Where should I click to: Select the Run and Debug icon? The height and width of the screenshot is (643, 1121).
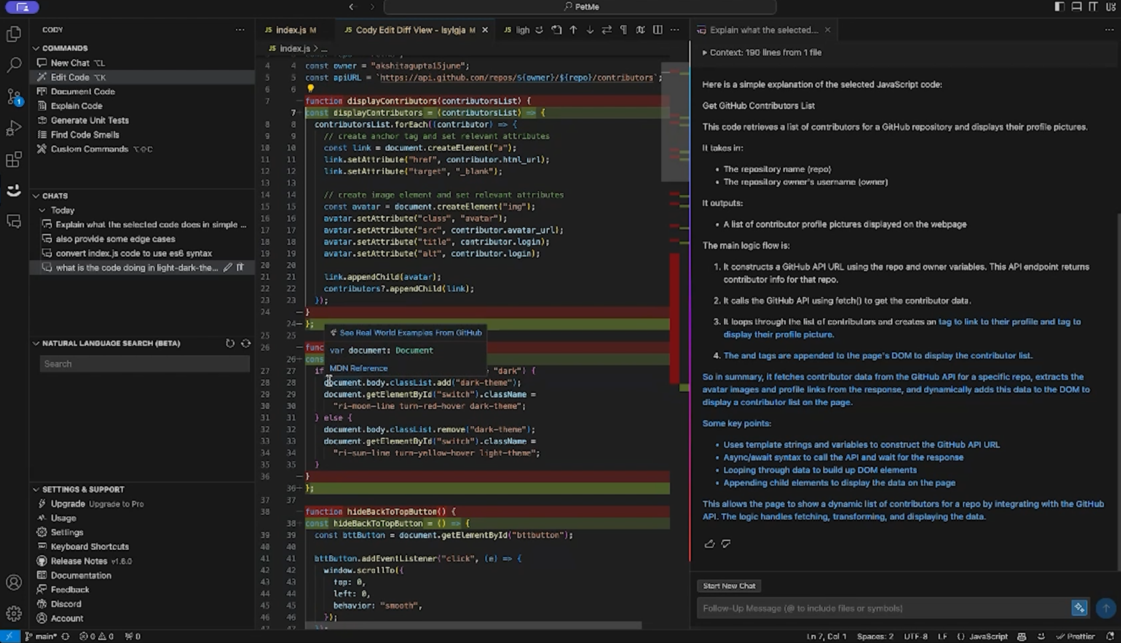(x=14, y=128)
